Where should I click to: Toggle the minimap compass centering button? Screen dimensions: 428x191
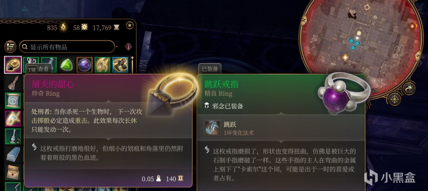coord(395,99)
